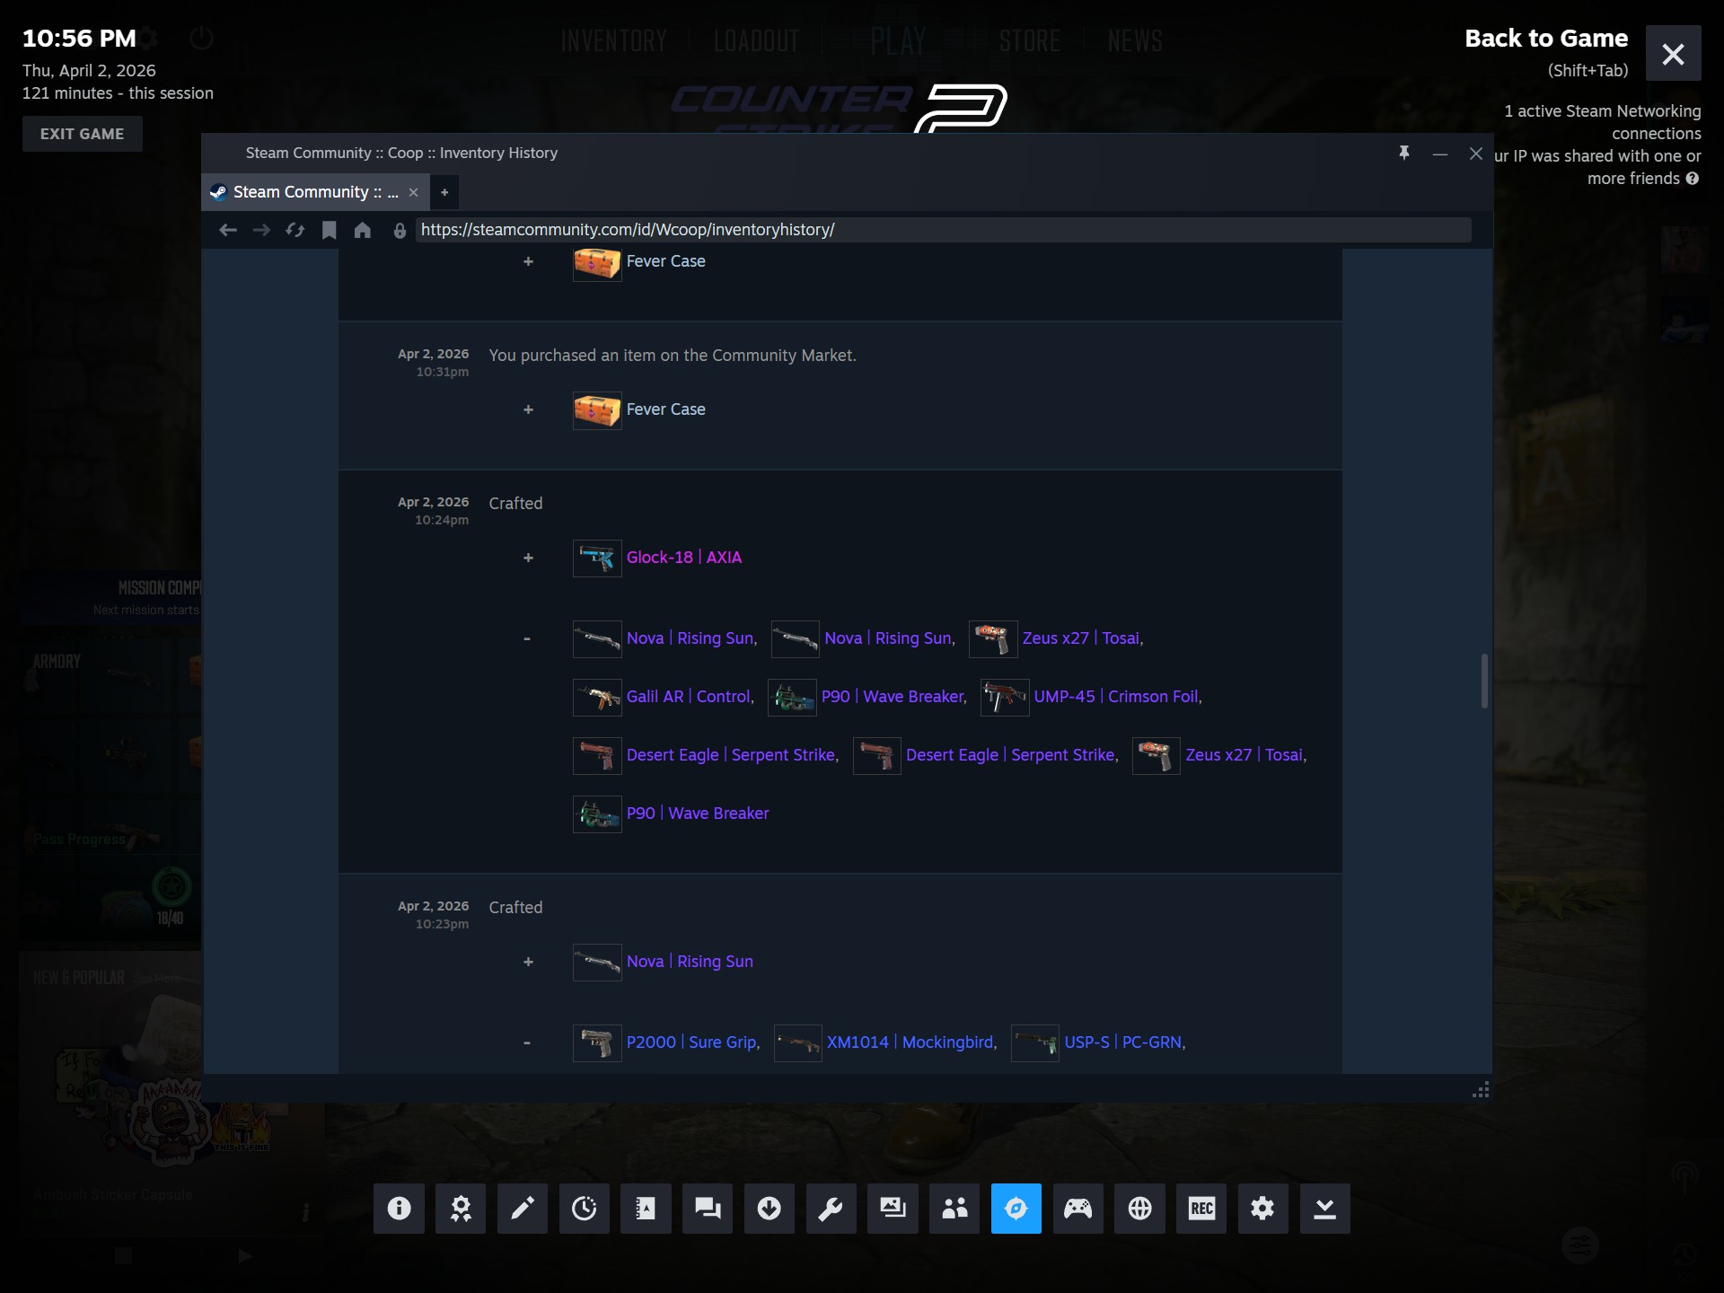Open the friends list icon
Screen dimensions: 1724x1293
[x=954, y=1209]
